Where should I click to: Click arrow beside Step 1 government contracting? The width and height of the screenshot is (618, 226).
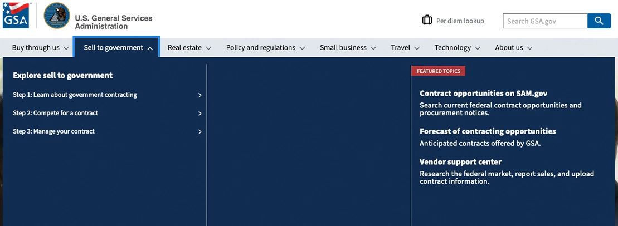pyautogui.click(x=200, y=95)
